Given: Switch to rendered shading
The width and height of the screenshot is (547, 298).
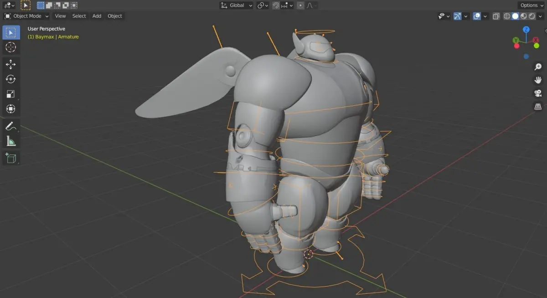Looking at the screenshot, I should coord(532,16).
